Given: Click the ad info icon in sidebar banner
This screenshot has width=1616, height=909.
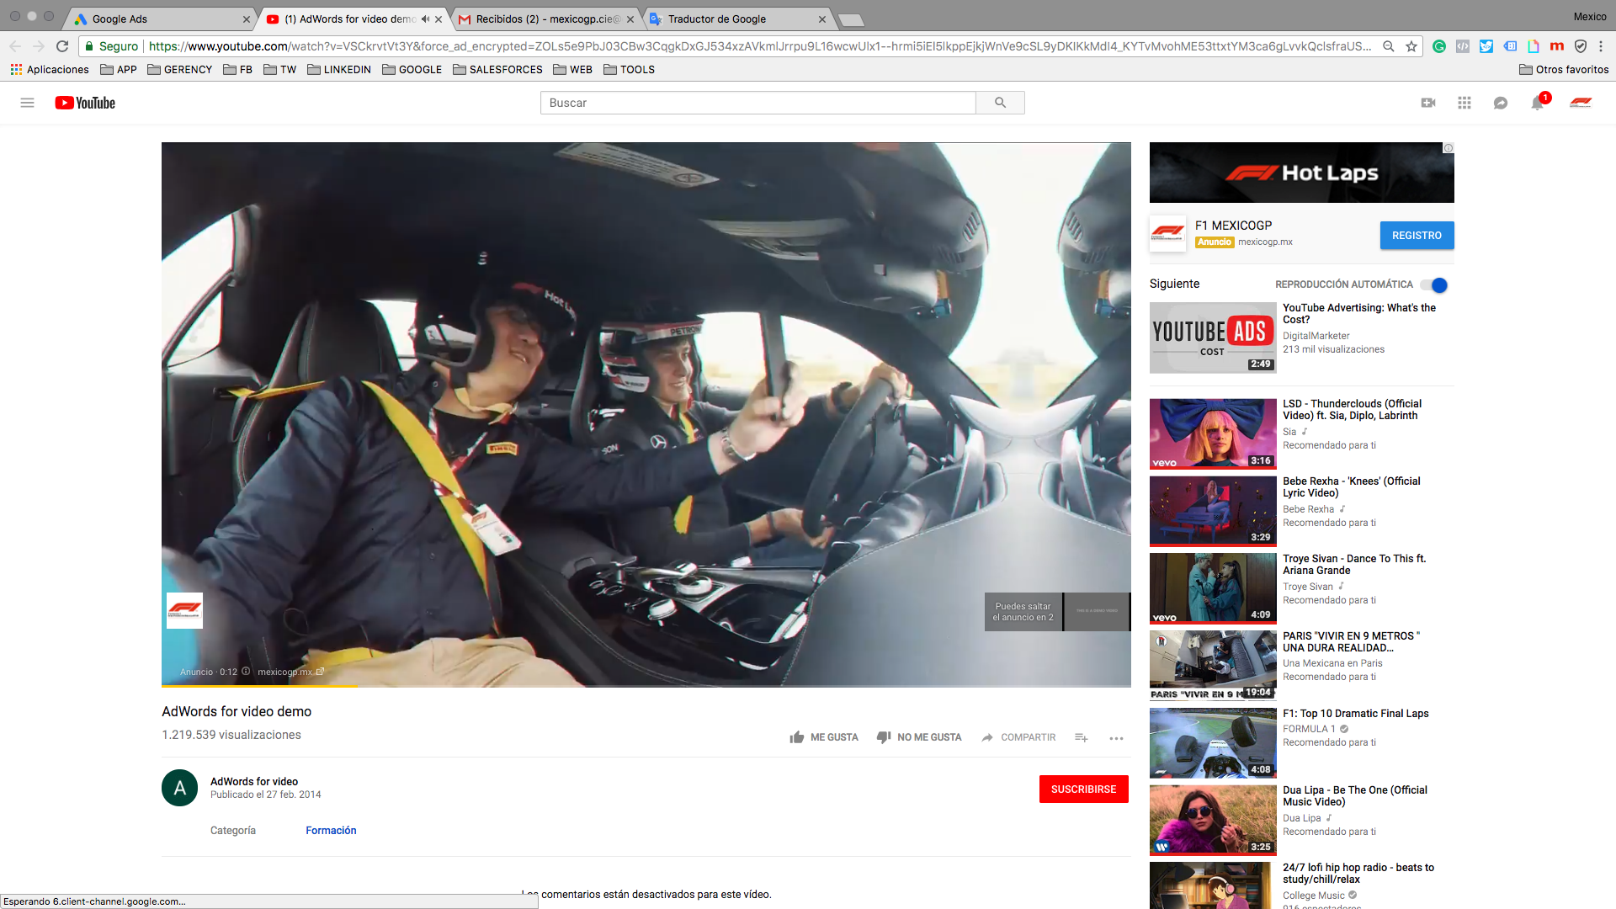Looking at the screenshot, I should (1449, 148).
